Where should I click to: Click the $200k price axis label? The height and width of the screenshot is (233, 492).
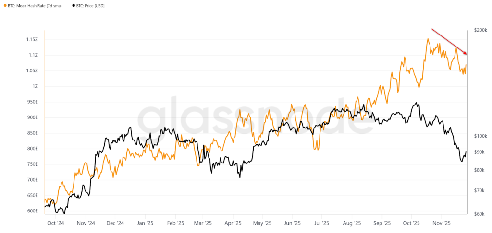(x=480, y=30)
